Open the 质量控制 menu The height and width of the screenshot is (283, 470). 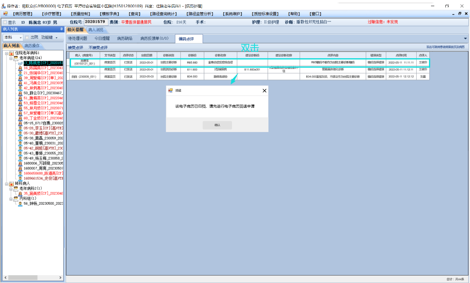click(x=80, y=14)
